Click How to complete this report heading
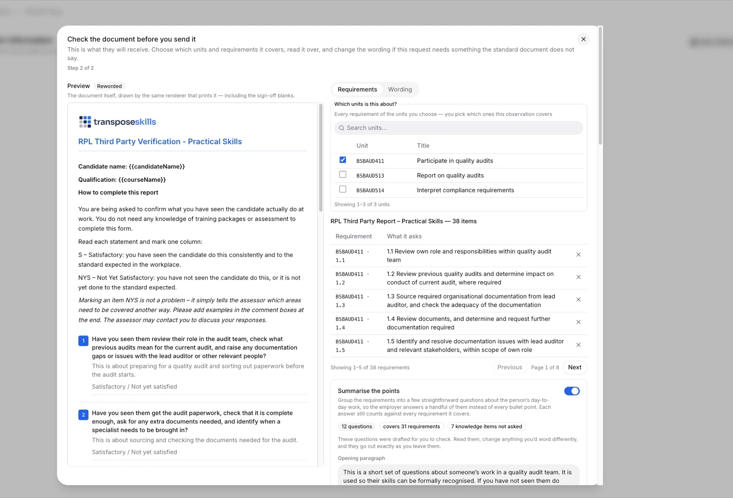The image size is (733, 498). (x=118, y=193)
